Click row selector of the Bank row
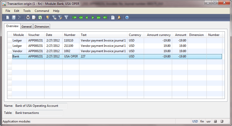 (x=10, y=56)
